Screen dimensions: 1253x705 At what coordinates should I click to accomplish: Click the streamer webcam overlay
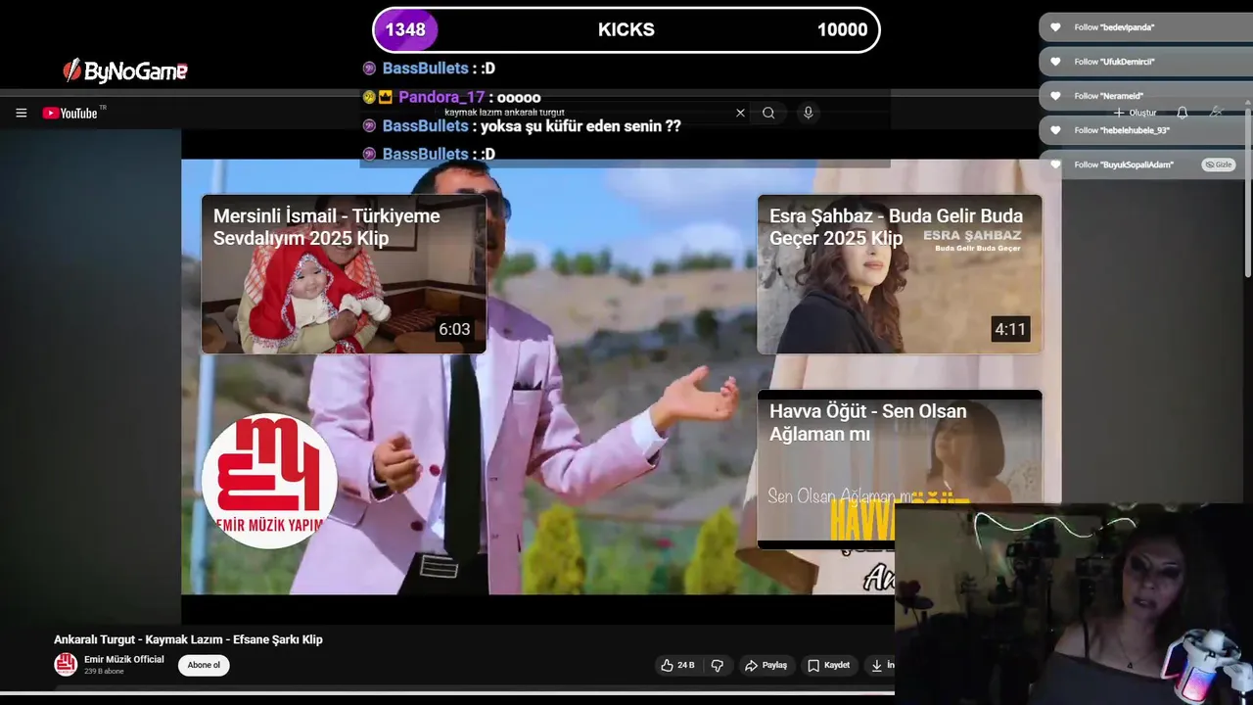pos(1073,604)
